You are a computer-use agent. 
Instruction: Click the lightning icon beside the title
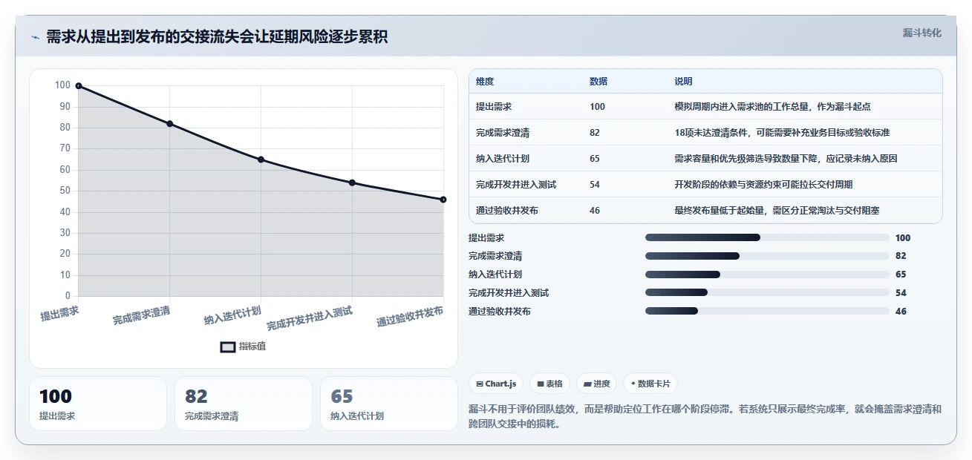click(35, 37)
